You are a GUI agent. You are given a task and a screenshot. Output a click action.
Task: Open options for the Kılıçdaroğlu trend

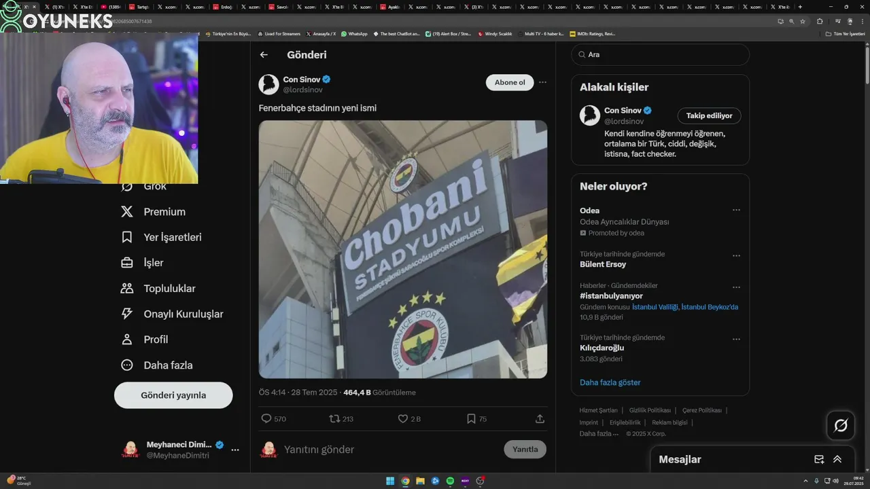[x=736, y=340]
